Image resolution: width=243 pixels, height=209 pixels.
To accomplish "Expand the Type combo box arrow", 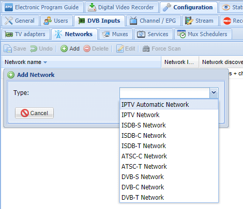I will [214, 93].
